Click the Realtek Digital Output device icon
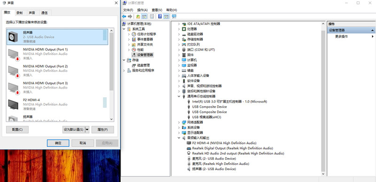This screenshot has width=376, height=182. click(x=189, y=148)
